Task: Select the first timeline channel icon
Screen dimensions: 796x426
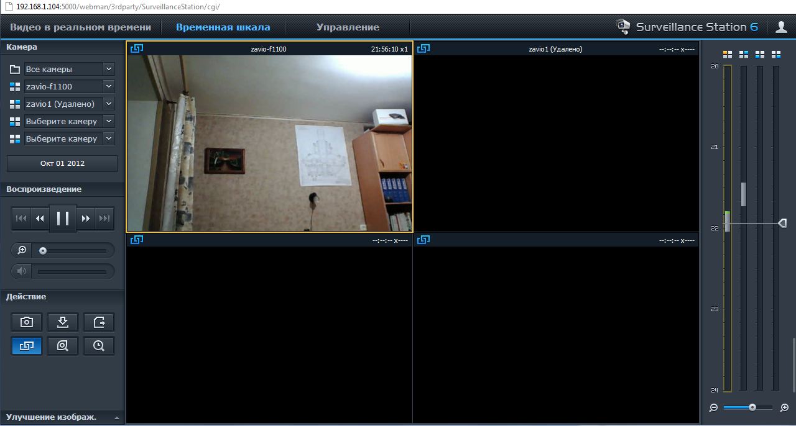Action: 728,55
